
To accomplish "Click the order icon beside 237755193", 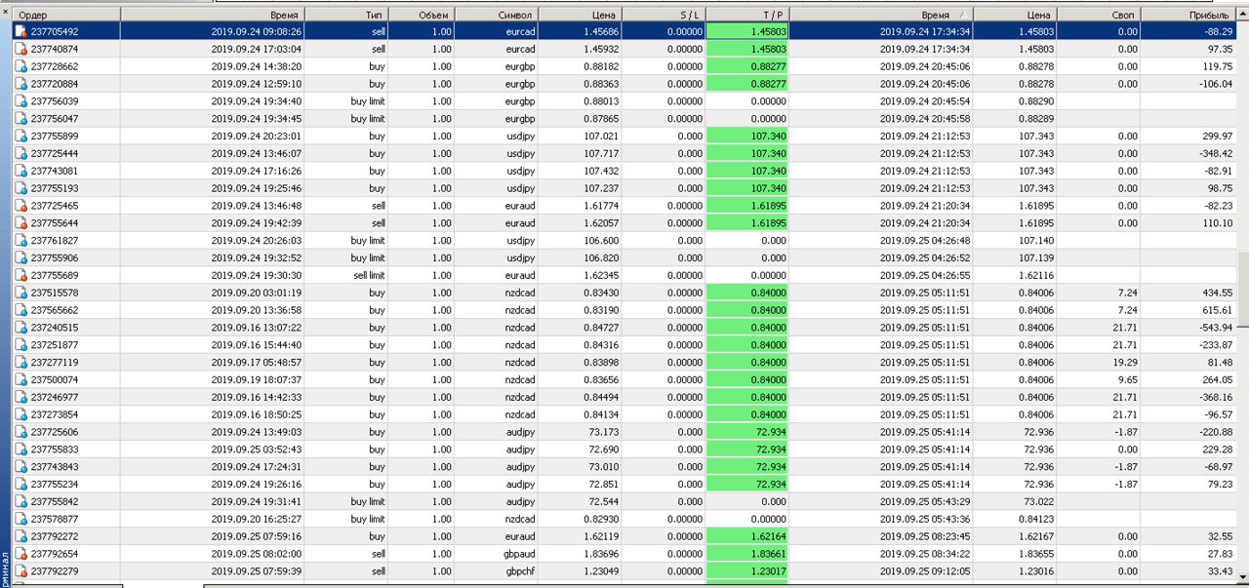I will (x=20, y=188).
